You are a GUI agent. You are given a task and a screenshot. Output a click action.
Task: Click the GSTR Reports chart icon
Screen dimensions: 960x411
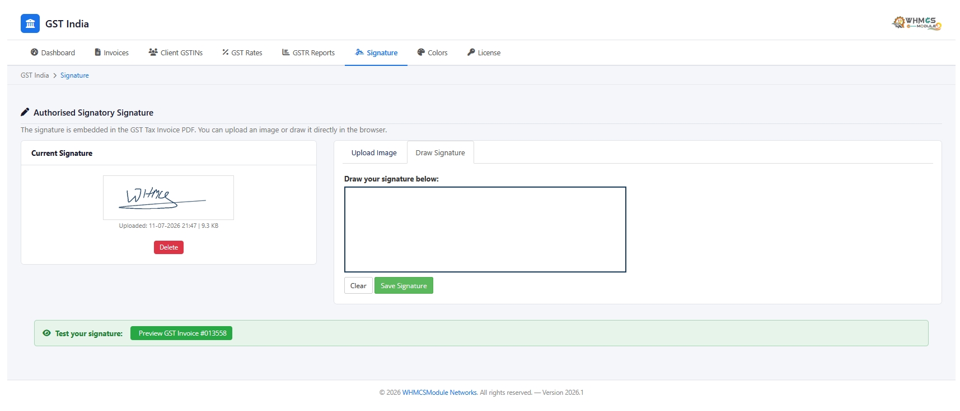[x=286, y=52]
